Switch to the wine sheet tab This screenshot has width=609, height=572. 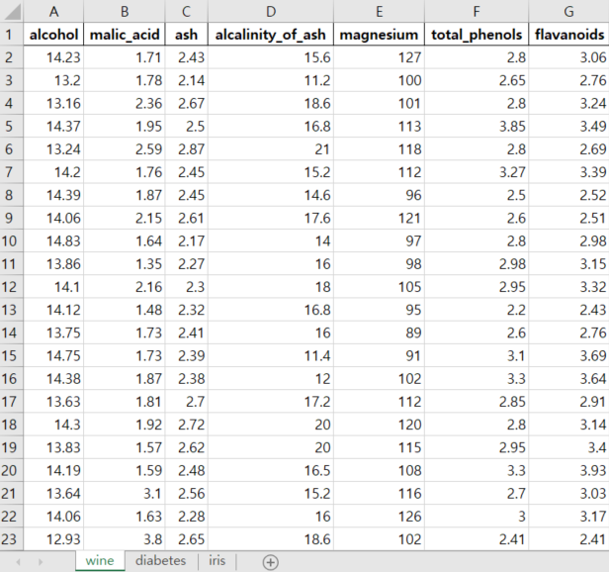click(100, 561)
